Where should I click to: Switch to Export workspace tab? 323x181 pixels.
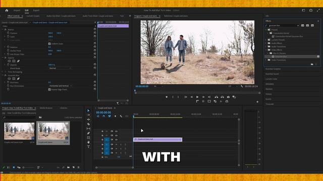(36, 10)
